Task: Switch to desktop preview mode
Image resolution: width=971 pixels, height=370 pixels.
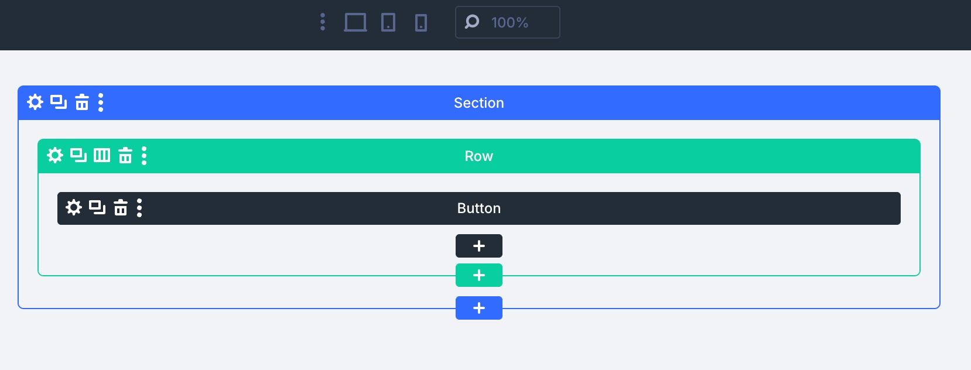Action: point(355,22)
